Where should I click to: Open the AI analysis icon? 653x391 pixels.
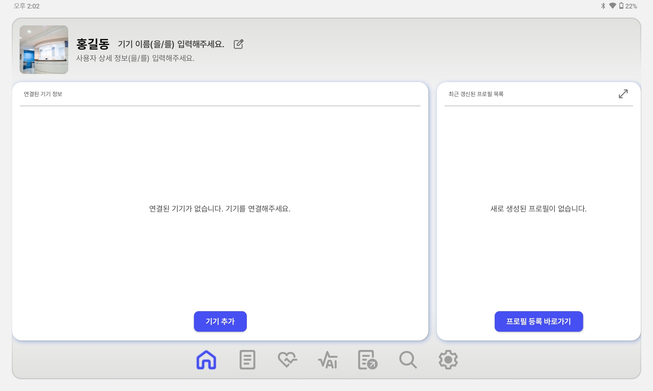coord(328,360)
